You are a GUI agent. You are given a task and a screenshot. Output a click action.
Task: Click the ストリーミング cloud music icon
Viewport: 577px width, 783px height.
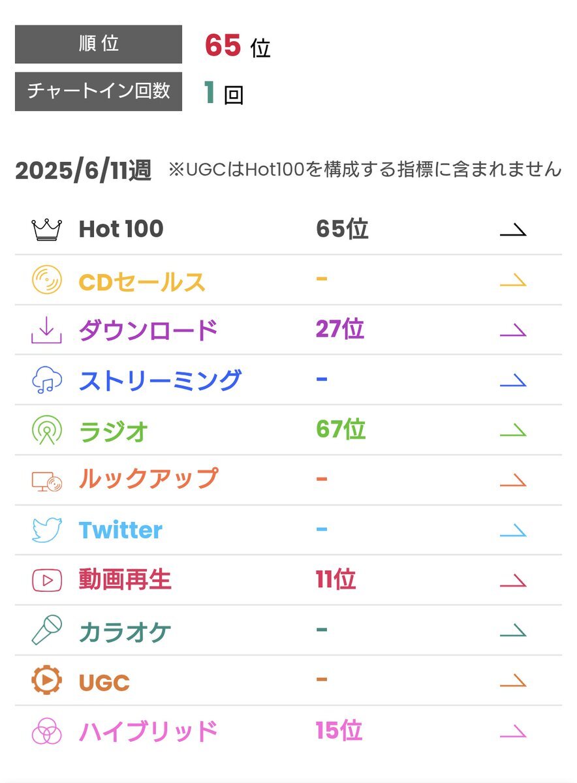pos(47,380)
